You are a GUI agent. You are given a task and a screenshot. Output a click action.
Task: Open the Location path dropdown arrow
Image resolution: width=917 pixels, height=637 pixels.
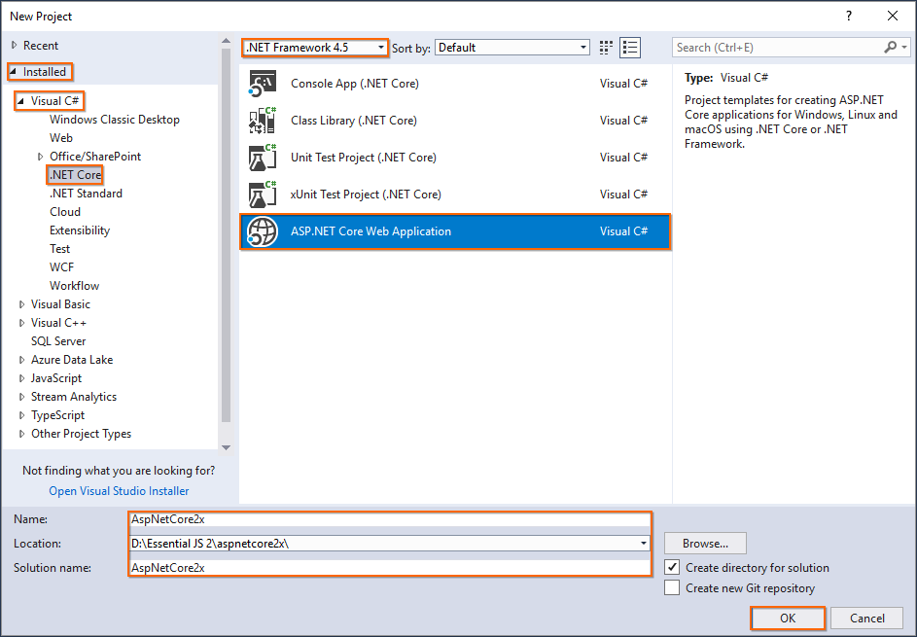[644, 544]
